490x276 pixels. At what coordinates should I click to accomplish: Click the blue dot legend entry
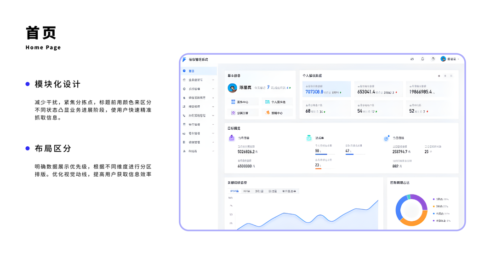click(x=441, y=213)
